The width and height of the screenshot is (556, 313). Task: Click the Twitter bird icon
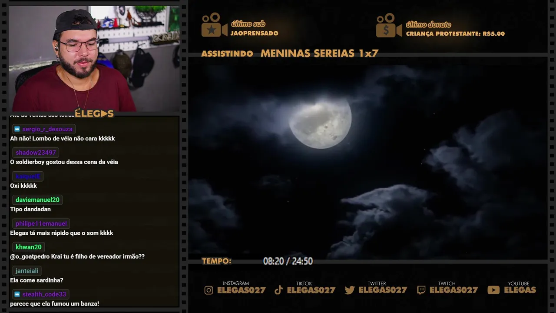click(x=350, y=290)
